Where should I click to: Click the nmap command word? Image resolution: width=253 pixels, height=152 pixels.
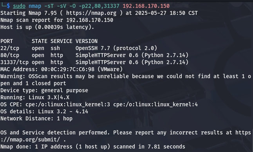[x=35, y=6]
